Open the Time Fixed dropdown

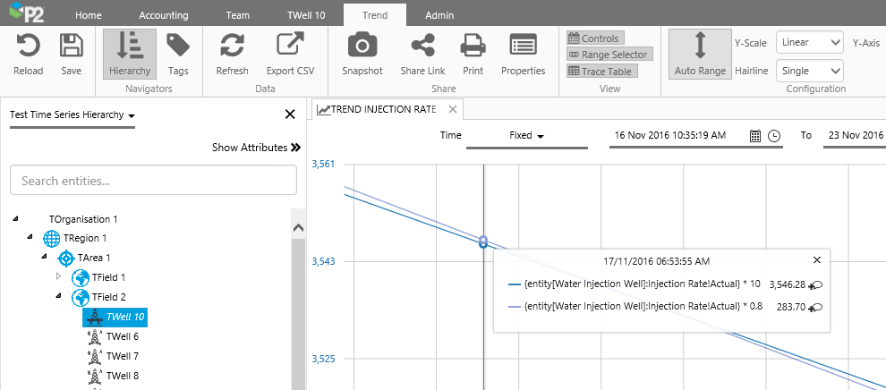(x=526, y=136)
